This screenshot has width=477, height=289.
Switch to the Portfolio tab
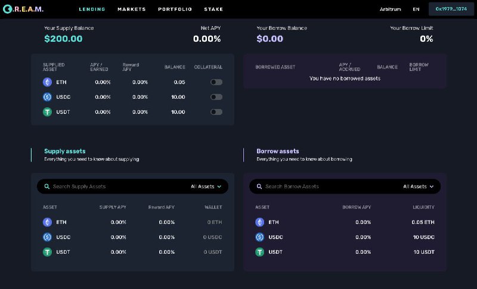[x=175, y=9]
